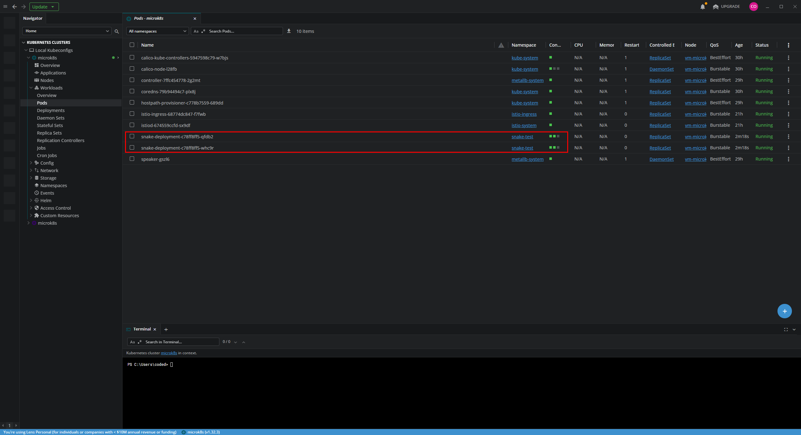Expand the Storage tree node
801x435 pixels.
tap(31, 178)
